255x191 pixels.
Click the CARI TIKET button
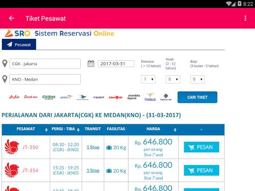[197, 97]
